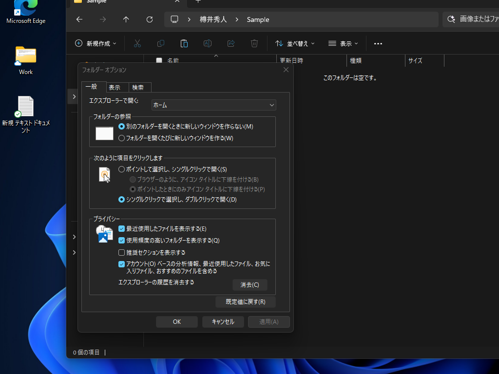The height and width of the screenshot is (374, 499).
Task: Click 消去(C) to clear Explorer history
Action: click(250, 285)
